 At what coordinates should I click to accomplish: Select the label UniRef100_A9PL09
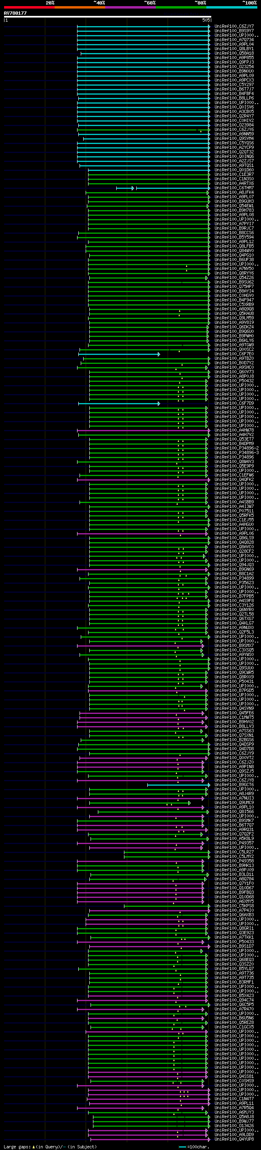[x=234, y=75]
